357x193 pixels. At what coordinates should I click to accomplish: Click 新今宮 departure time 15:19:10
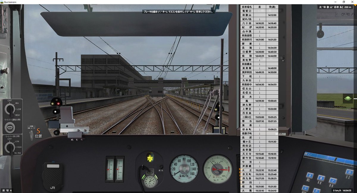click(272, 158)
